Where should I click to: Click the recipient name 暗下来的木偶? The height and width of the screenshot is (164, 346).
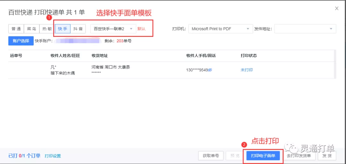pyautogui.click(x=63, y=73)
